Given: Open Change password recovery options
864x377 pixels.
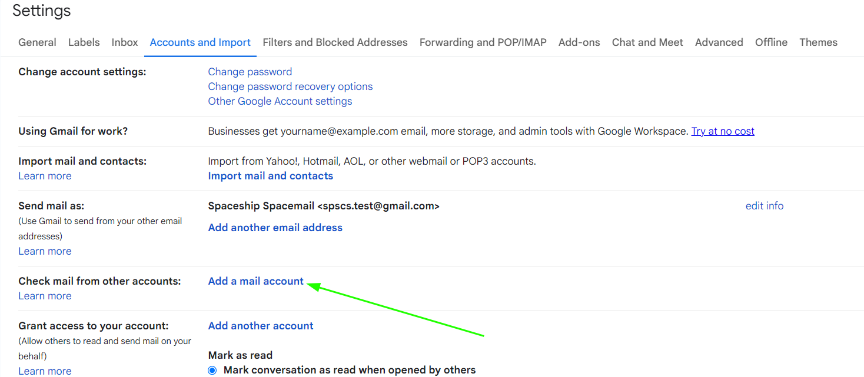Looking at the screenshot, I should pyautogui.click(x=290, y=86).
